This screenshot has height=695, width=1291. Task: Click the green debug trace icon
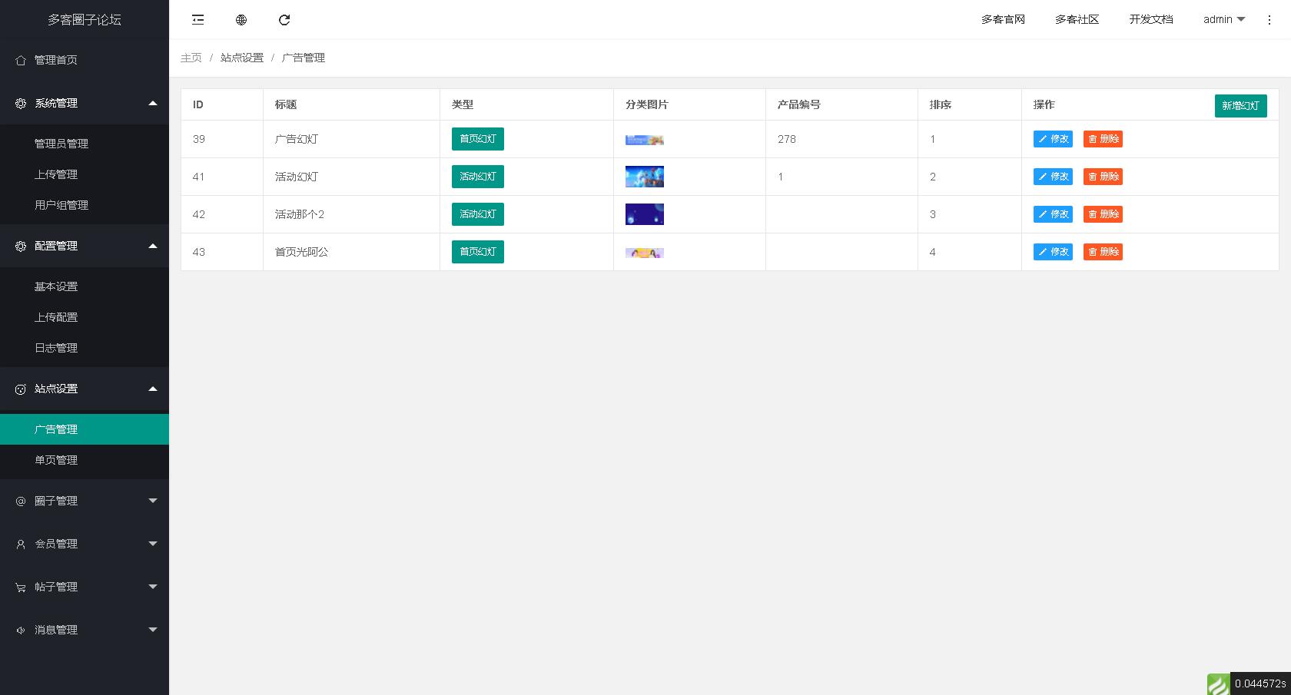pyautogui.click(x=1218, y=684)
